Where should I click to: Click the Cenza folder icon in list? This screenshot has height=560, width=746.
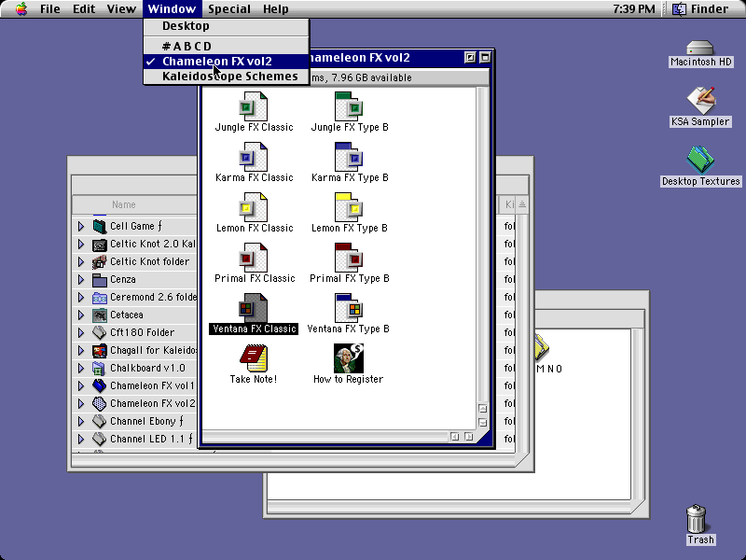point(100,279)
